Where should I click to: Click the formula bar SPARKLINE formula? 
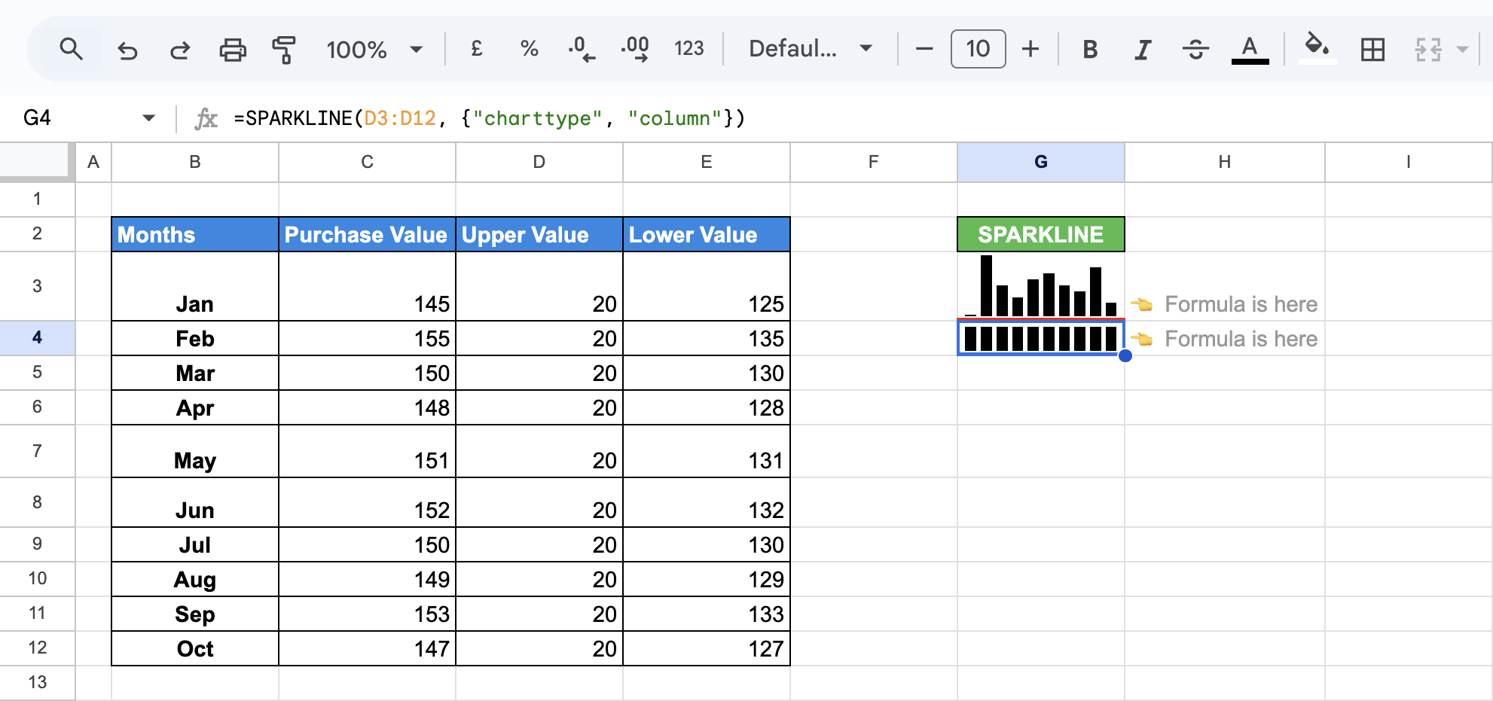tap(490, 118)
